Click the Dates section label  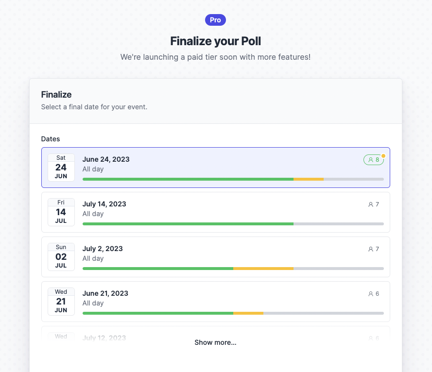[50, 139]
